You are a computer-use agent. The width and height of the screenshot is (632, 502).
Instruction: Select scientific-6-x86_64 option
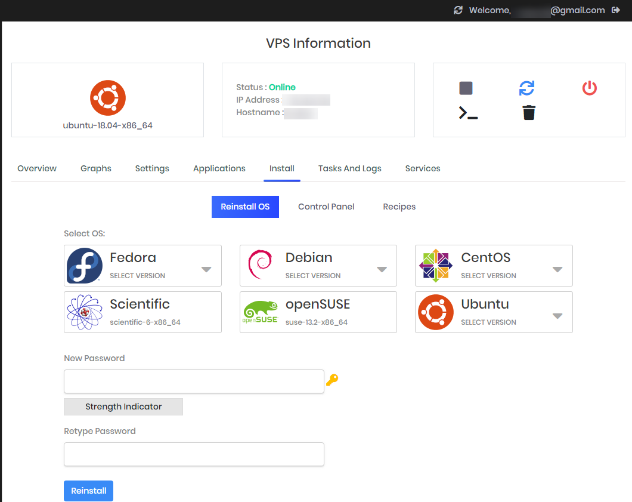point(145,322)
